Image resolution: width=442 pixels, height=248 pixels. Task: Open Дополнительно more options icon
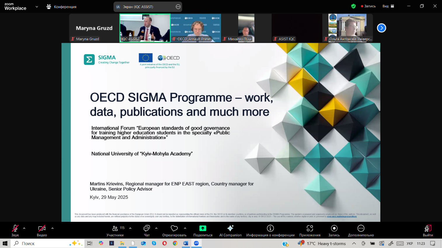(x=361, y=228)
